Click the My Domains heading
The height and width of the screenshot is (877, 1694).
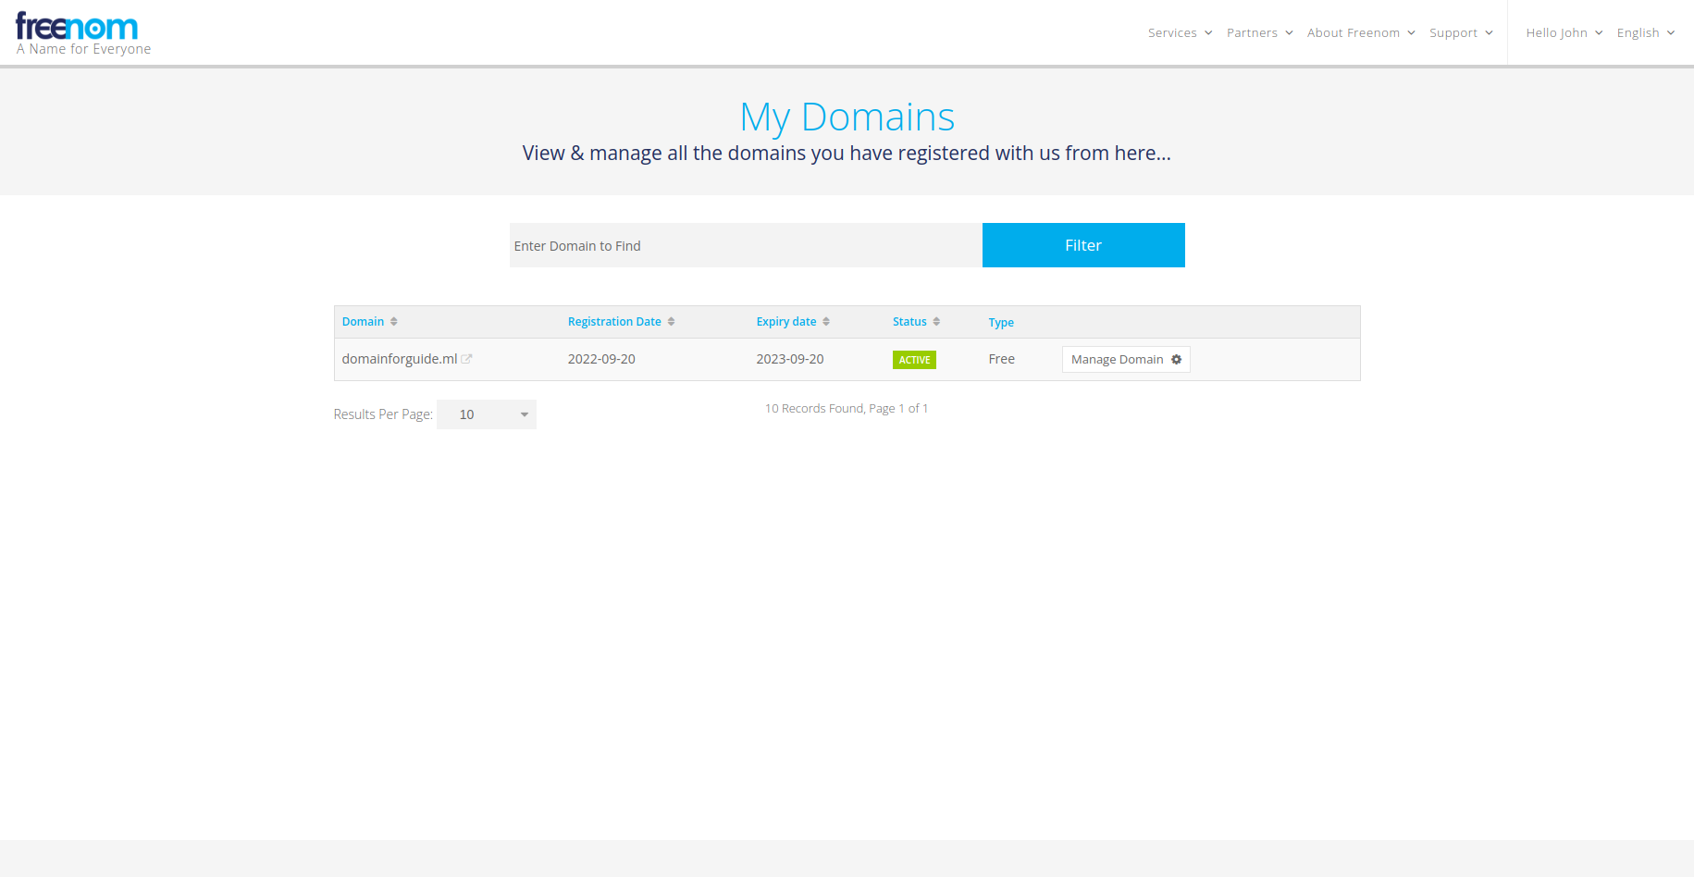pos(847,117)
